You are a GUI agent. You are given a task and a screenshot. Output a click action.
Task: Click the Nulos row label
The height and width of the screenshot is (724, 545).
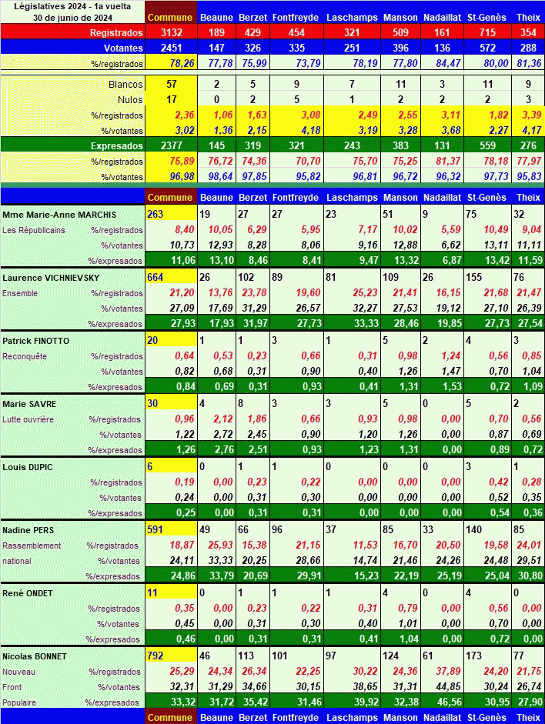tap(130, 100)
